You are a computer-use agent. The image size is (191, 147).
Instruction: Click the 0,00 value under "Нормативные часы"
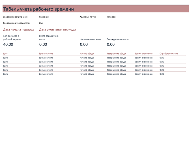point(84,44)
